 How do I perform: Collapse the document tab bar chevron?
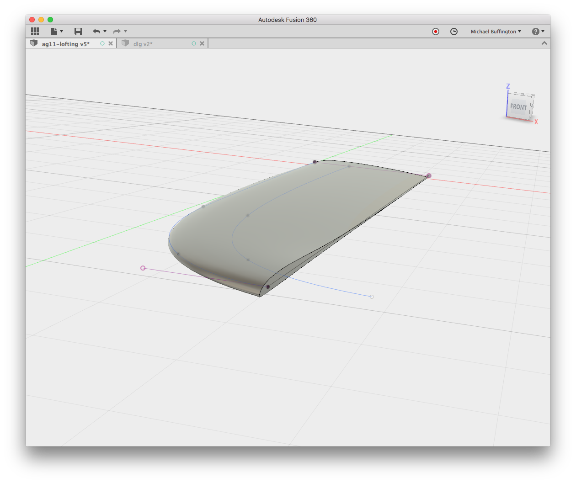[544, 43]
